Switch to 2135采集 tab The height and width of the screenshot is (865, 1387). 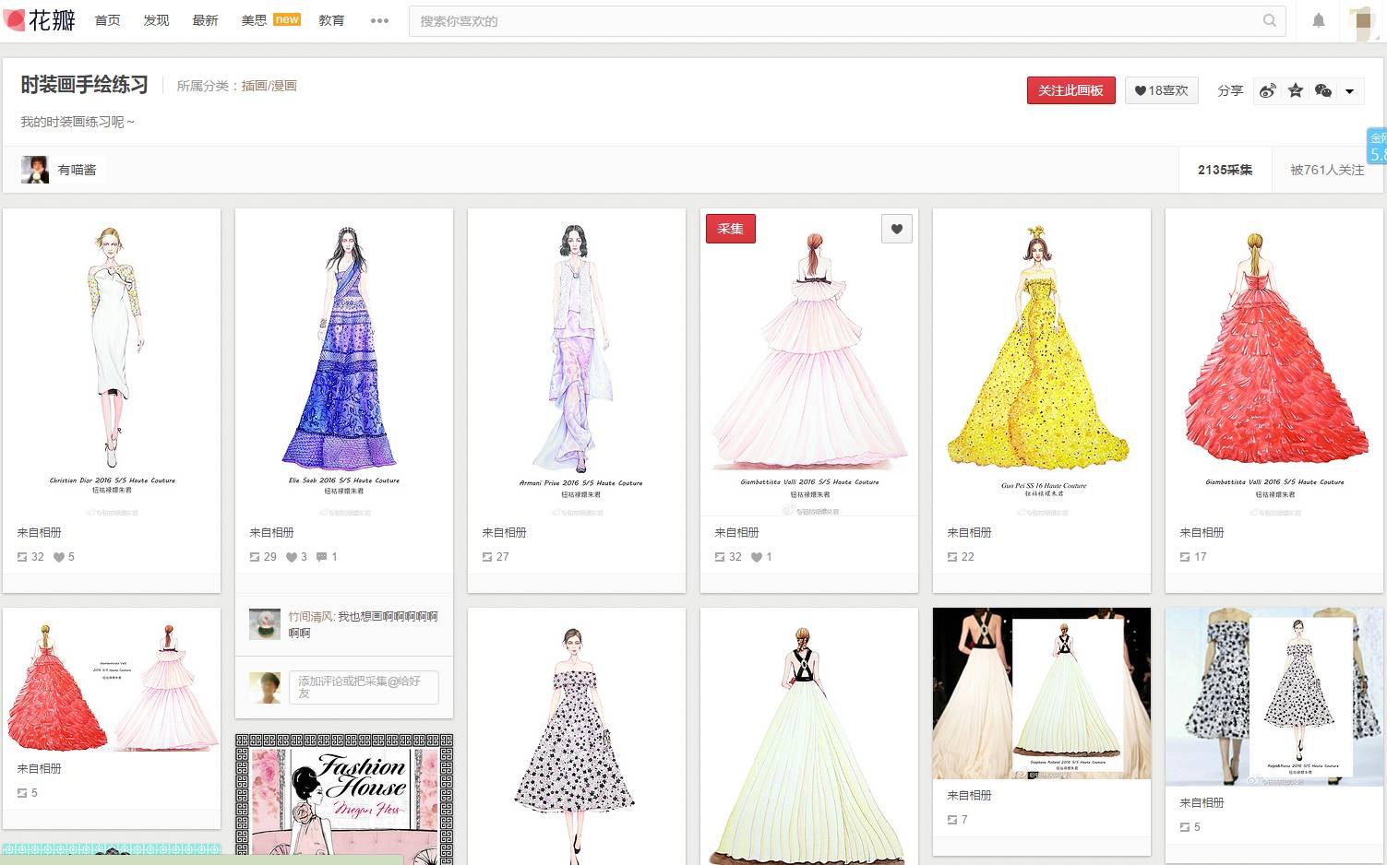[1225, 170]
